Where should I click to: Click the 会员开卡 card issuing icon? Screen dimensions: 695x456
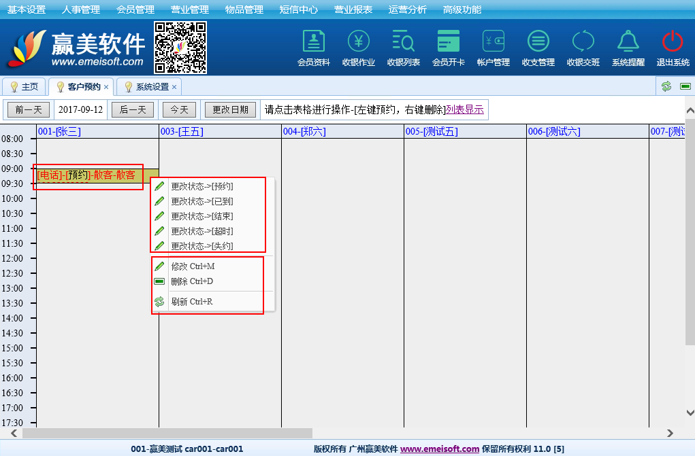449,42
